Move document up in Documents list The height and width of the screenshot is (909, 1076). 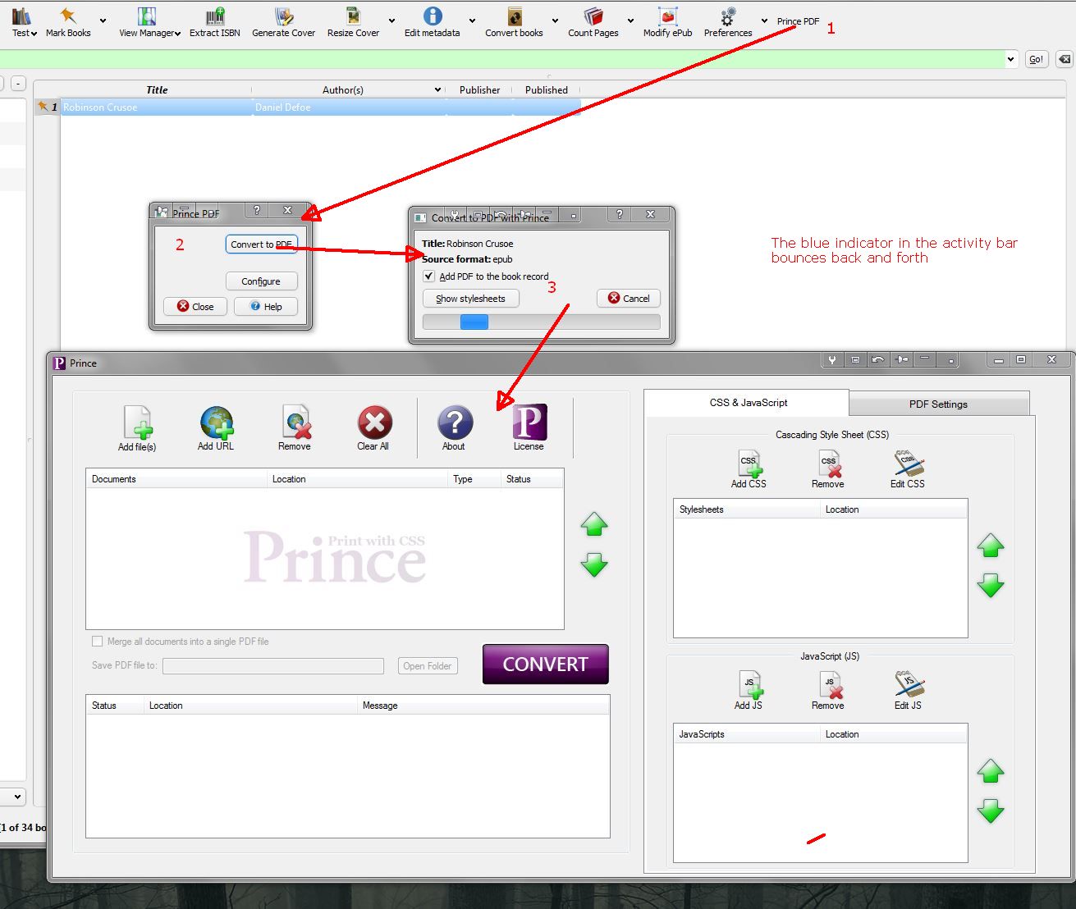point(594,524)
